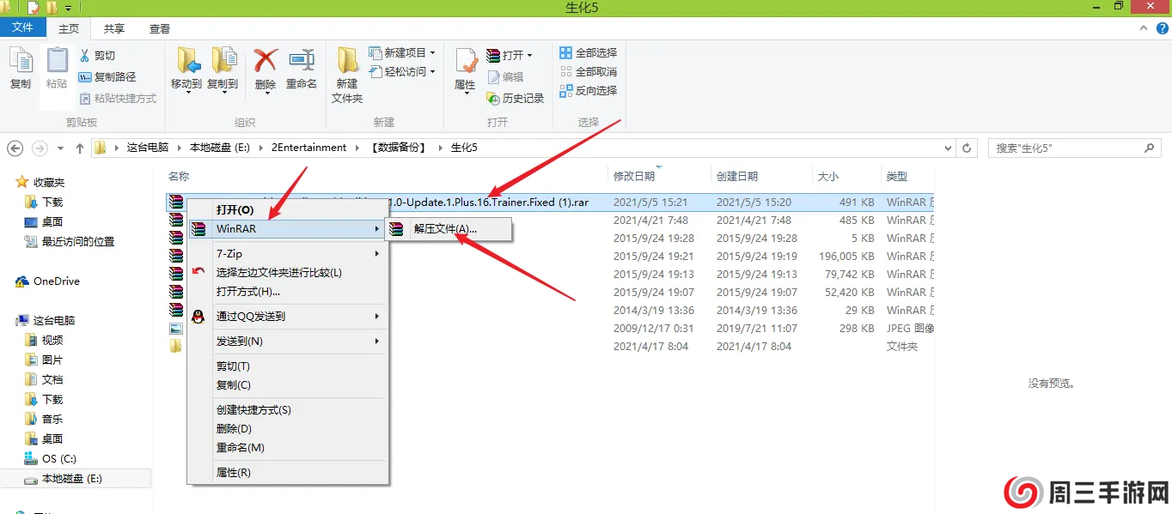Click the History (历史记录) icon
The width and height of the screenshot is (1172, 514).
(x=493, y=99)
